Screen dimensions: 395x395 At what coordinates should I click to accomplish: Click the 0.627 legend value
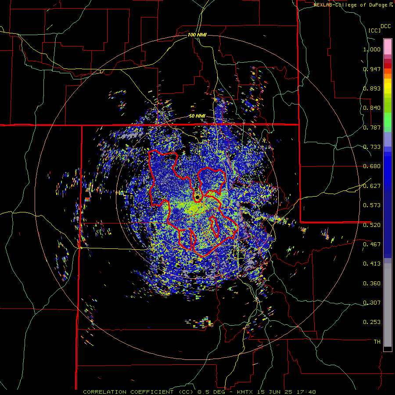click(372, 186)
